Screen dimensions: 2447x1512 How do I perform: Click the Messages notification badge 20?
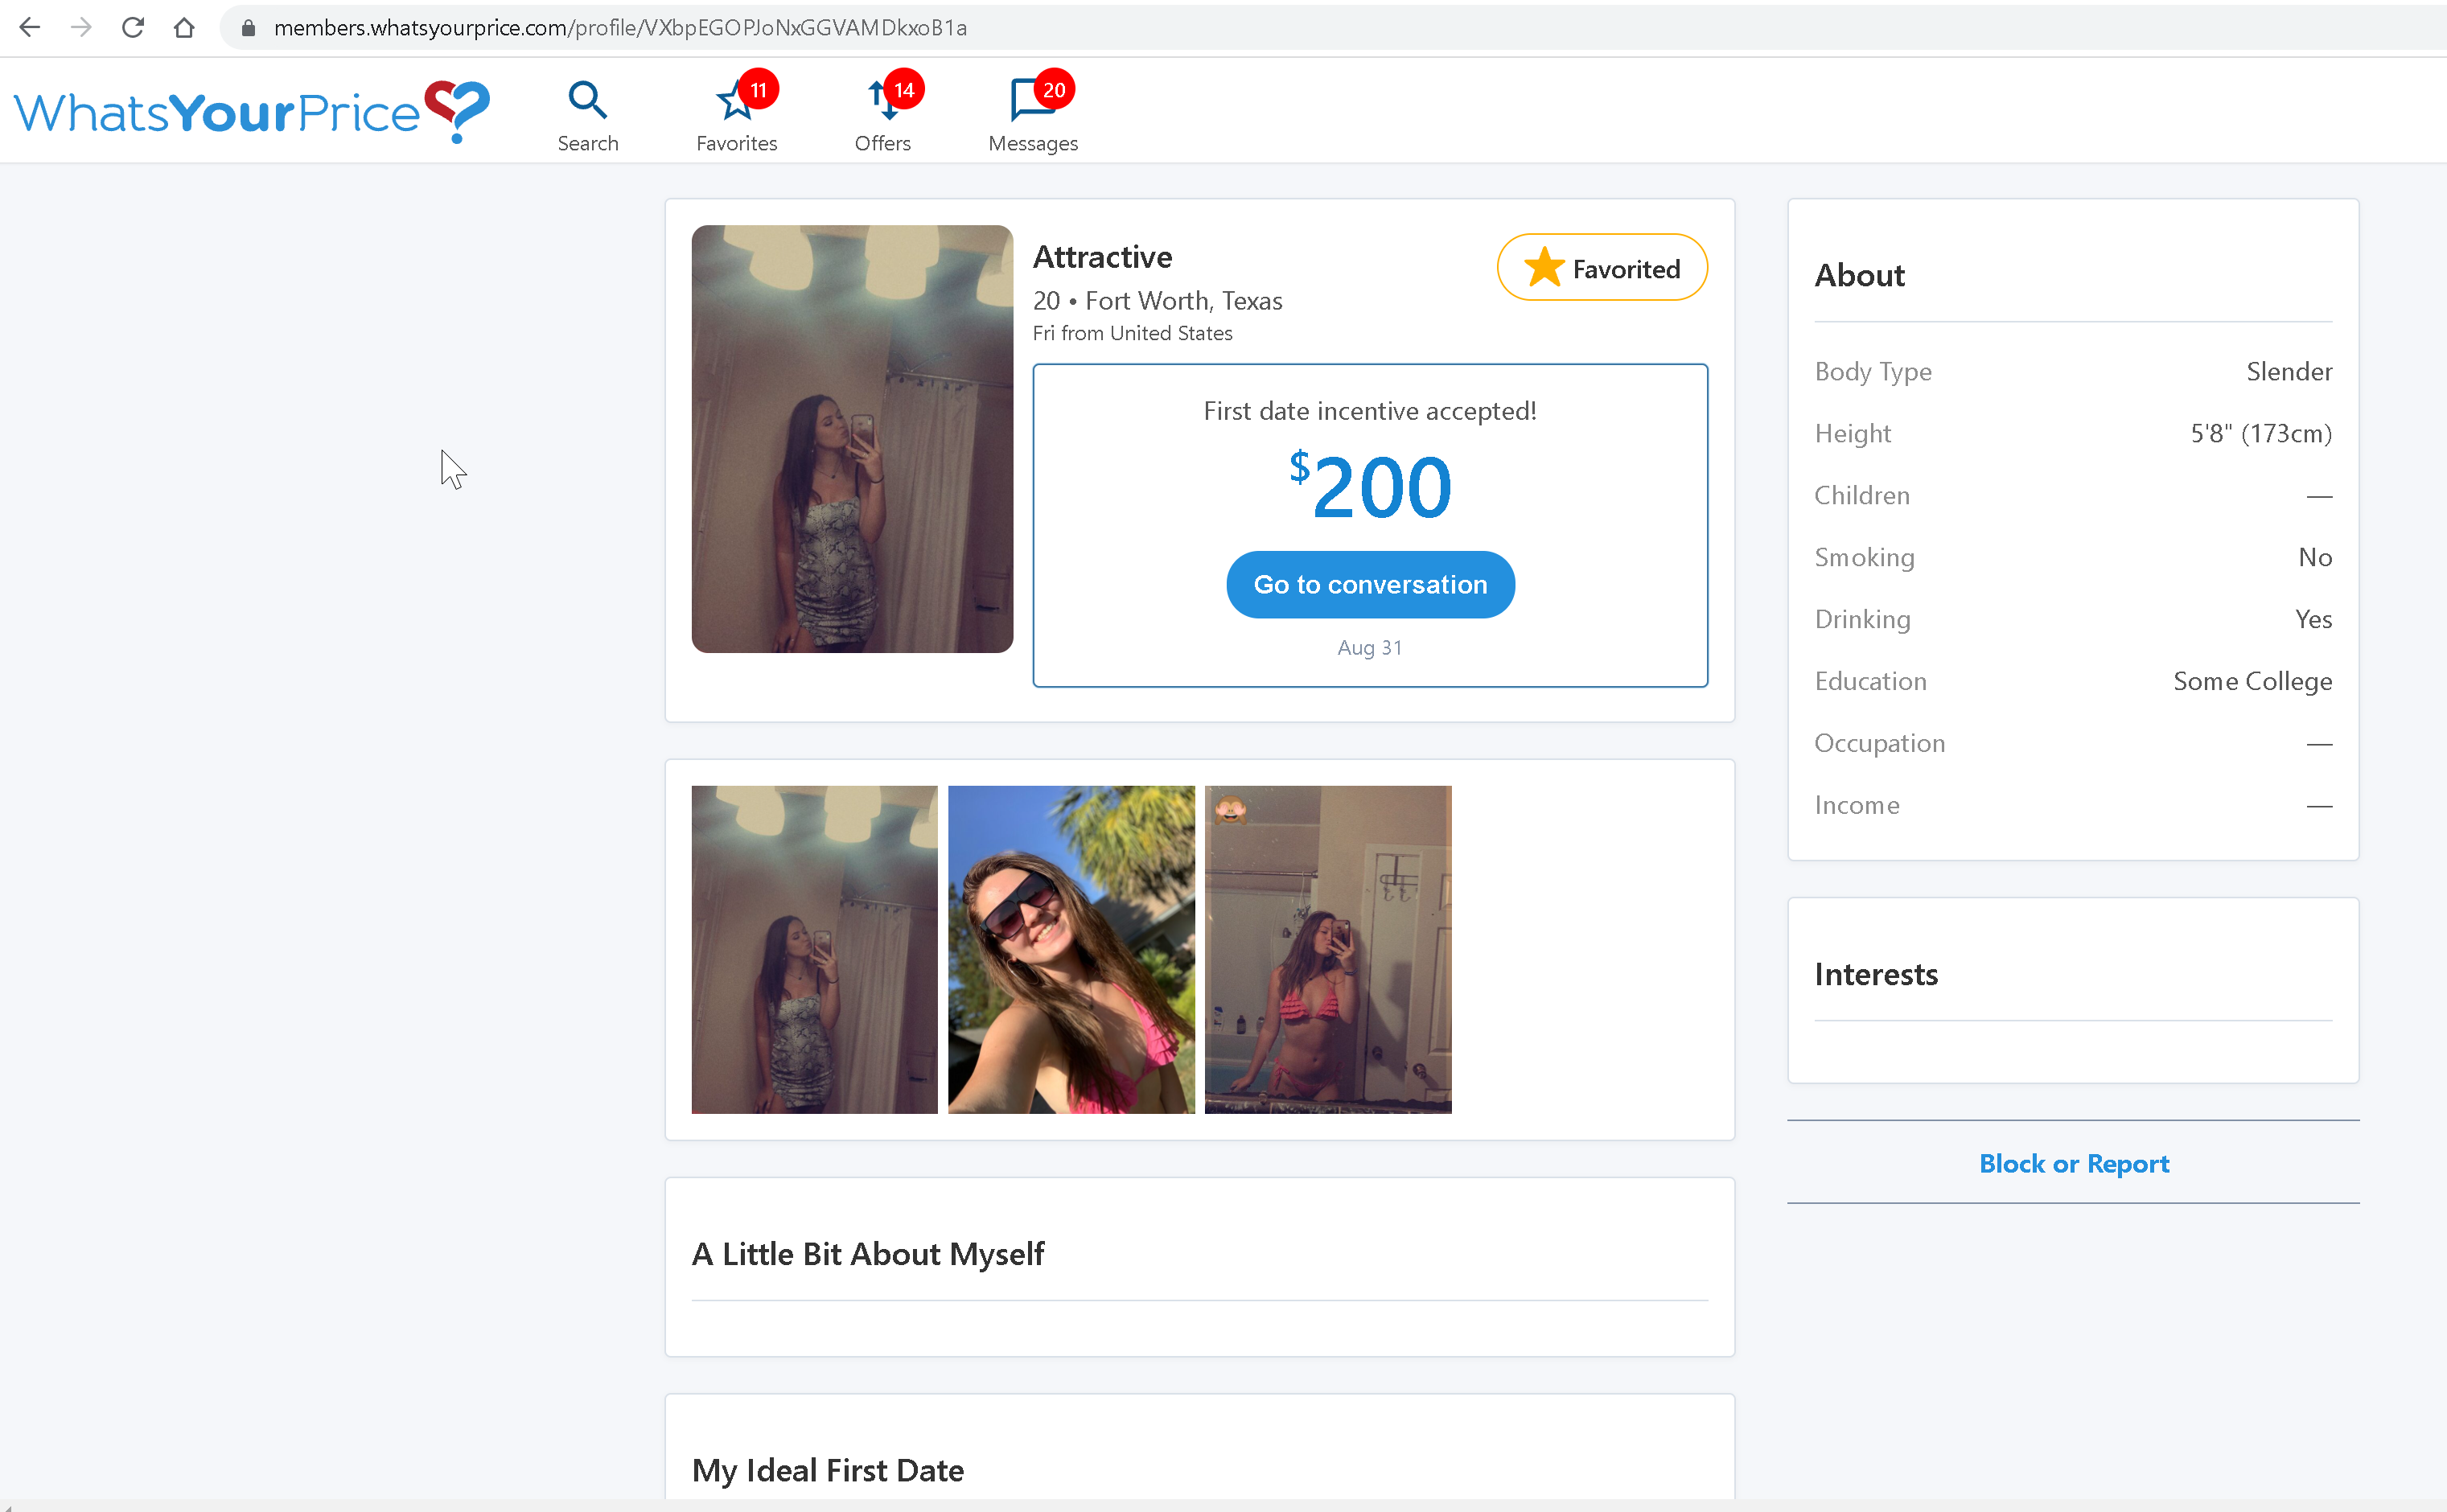pos(1054,90)
